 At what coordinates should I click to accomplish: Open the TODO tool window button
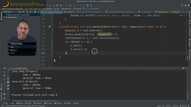point(28,103)
